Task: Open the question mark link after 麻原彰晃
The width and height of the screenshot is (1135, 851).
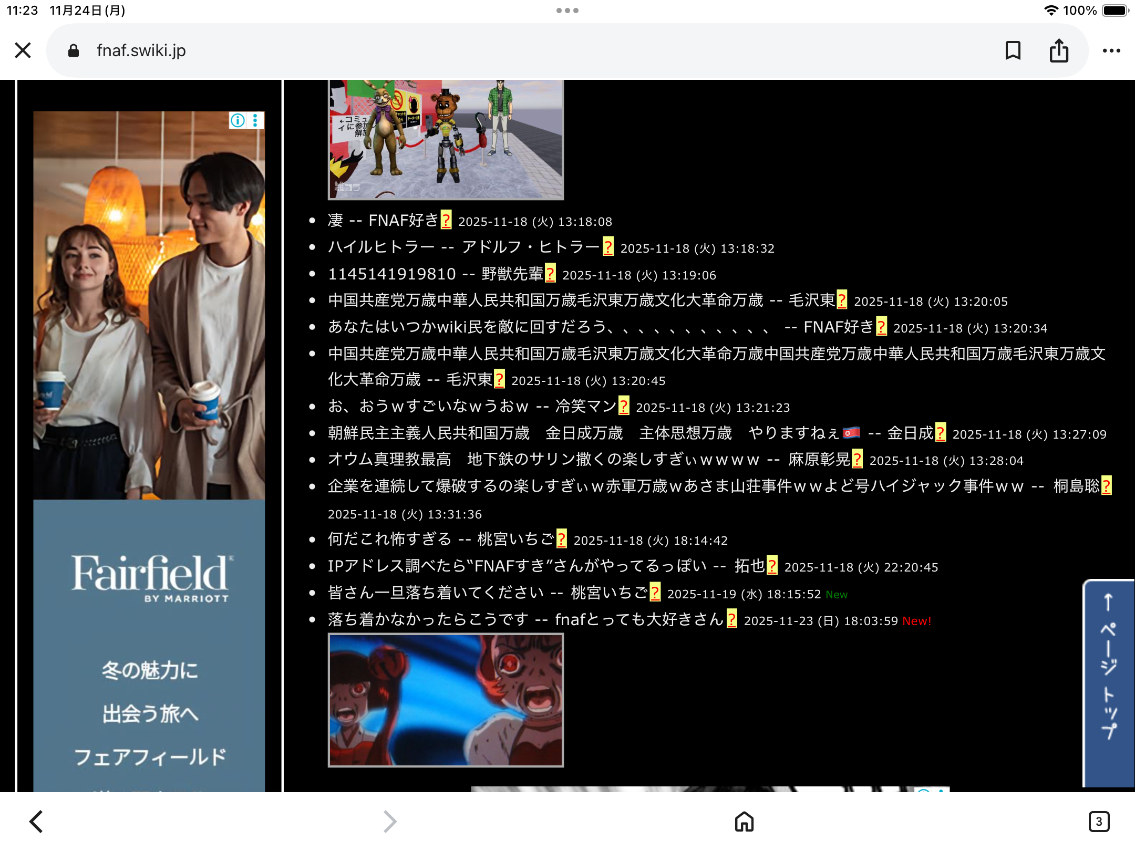Action: (x=857, y=459)
